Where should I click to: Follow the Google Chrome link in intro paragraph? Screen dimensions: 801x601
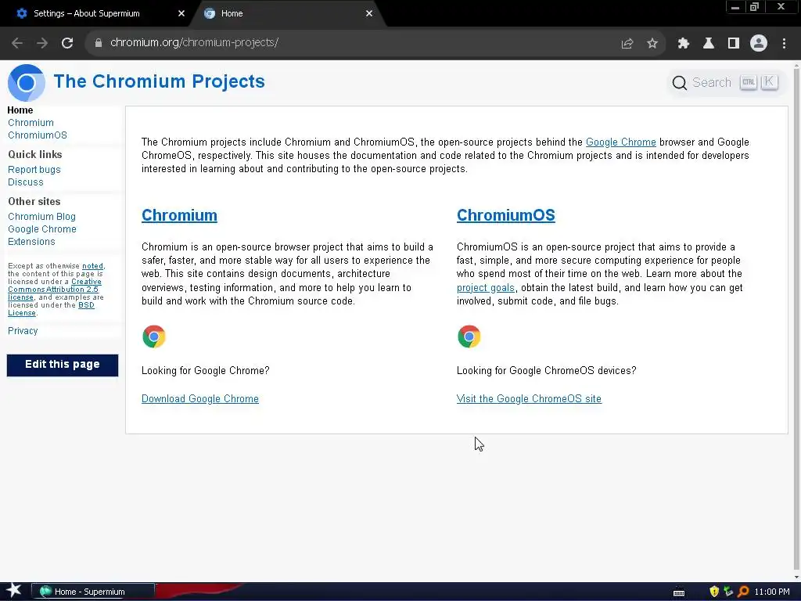(x=620, y=142)
